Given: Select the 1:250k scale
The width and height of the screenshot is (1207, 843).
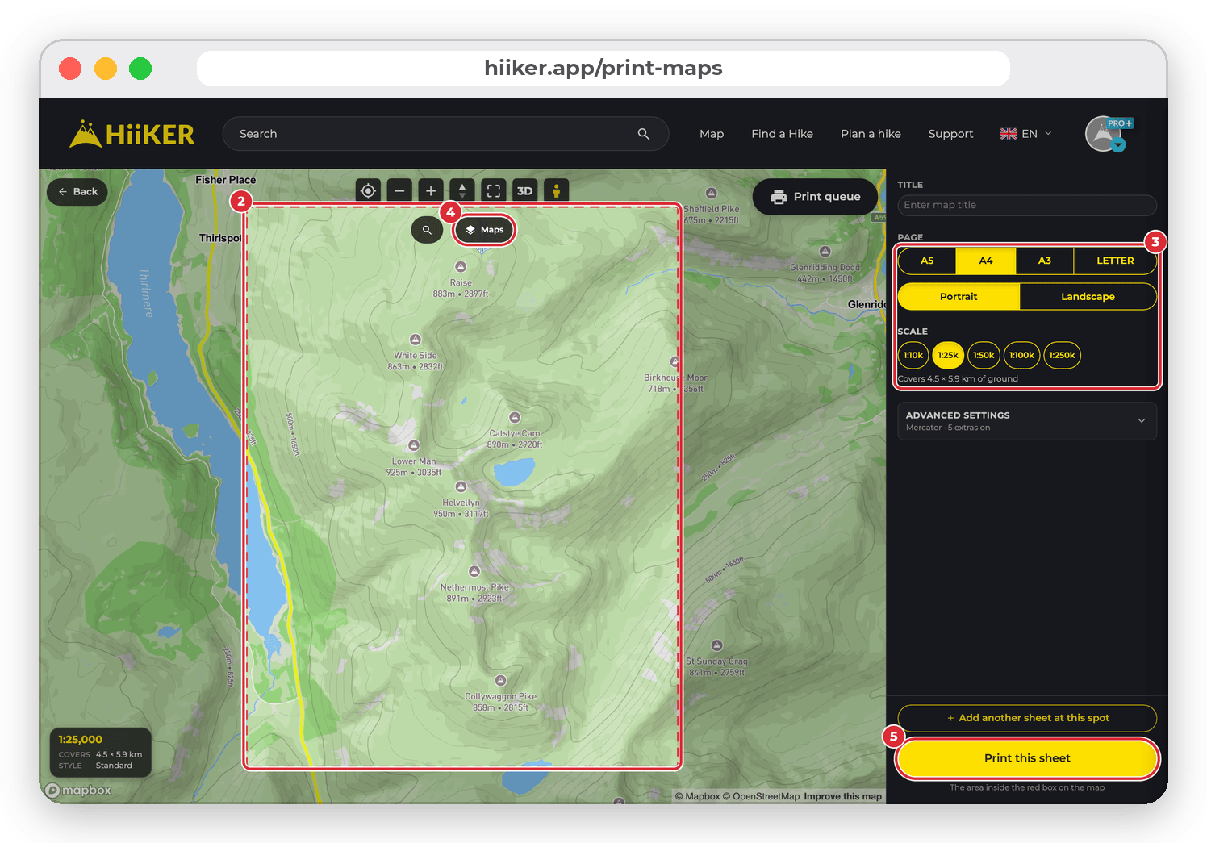Looking at the screenshot, I should click(1062, 355).
